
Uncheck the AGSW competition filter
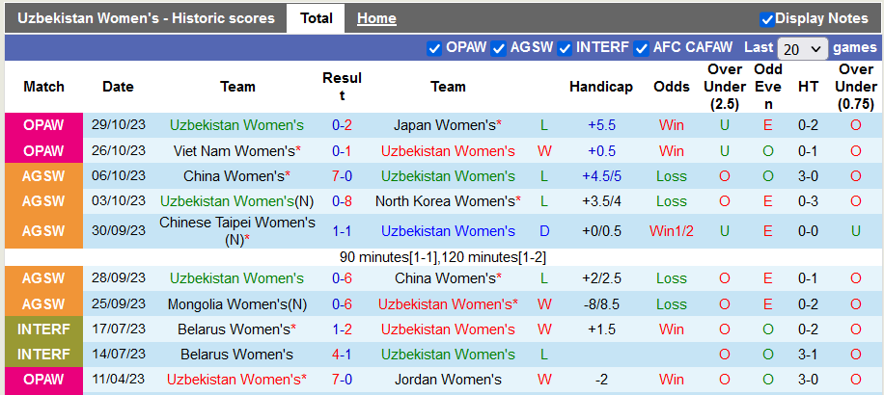498,47
